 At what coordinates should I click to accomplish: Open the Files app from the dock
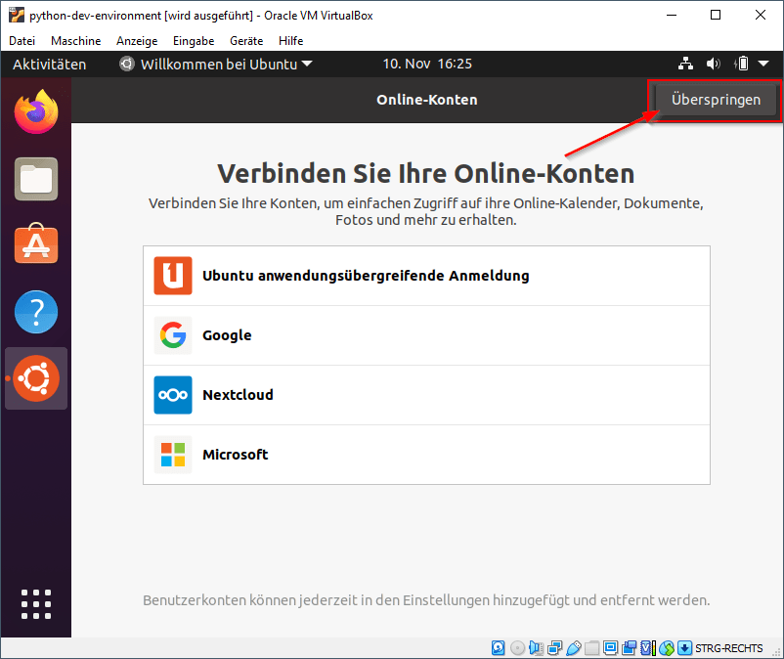(x=35, y=178)
